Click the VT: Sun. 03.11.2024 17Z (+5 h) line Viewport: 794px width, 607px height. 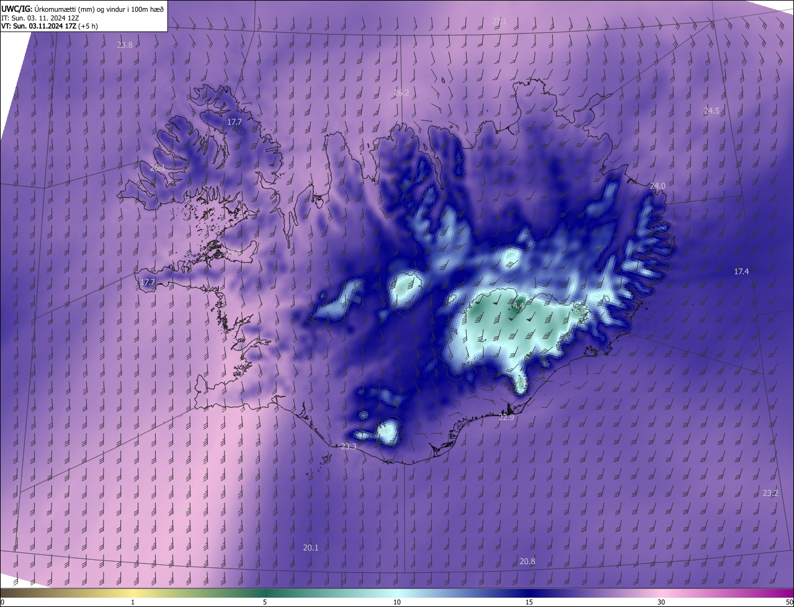[x=49, y=26]
